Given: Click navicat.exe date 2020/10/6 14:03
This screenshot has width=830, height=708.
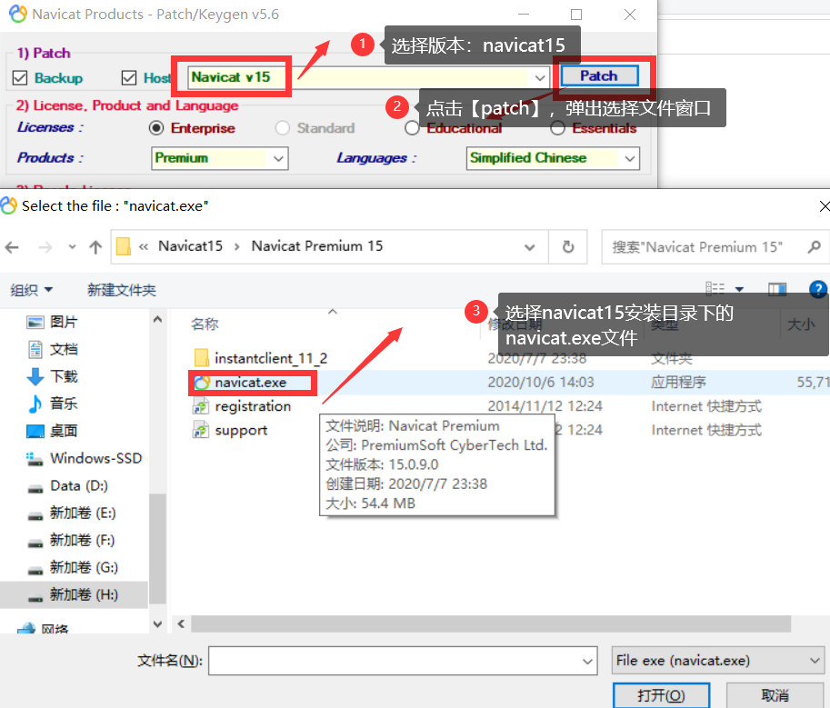Looking at the screenshot, I should tap(540, 382).
